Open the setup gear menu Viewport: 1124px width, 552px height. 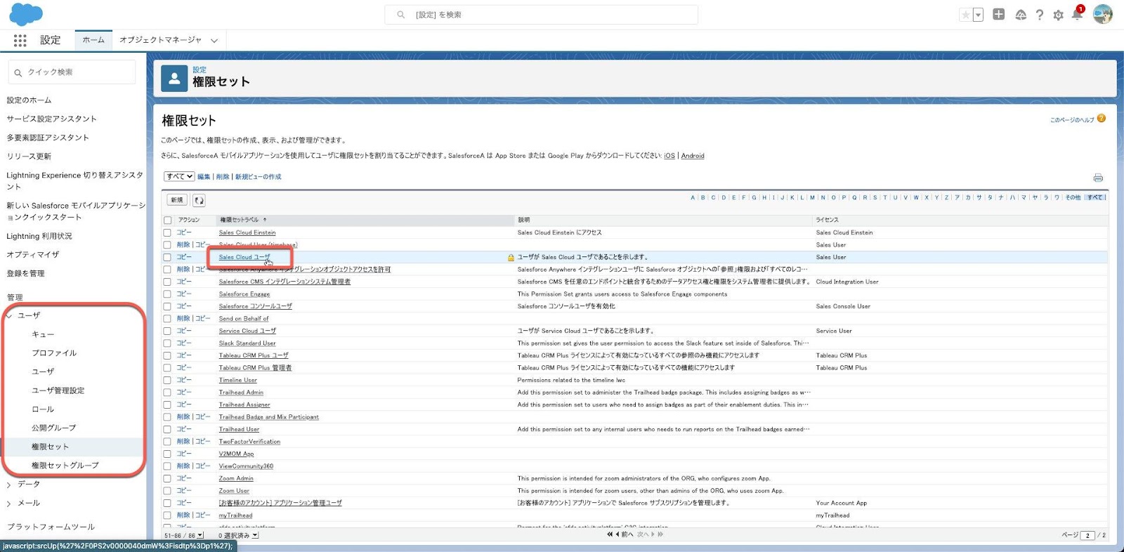click(x=1058, y=15)
